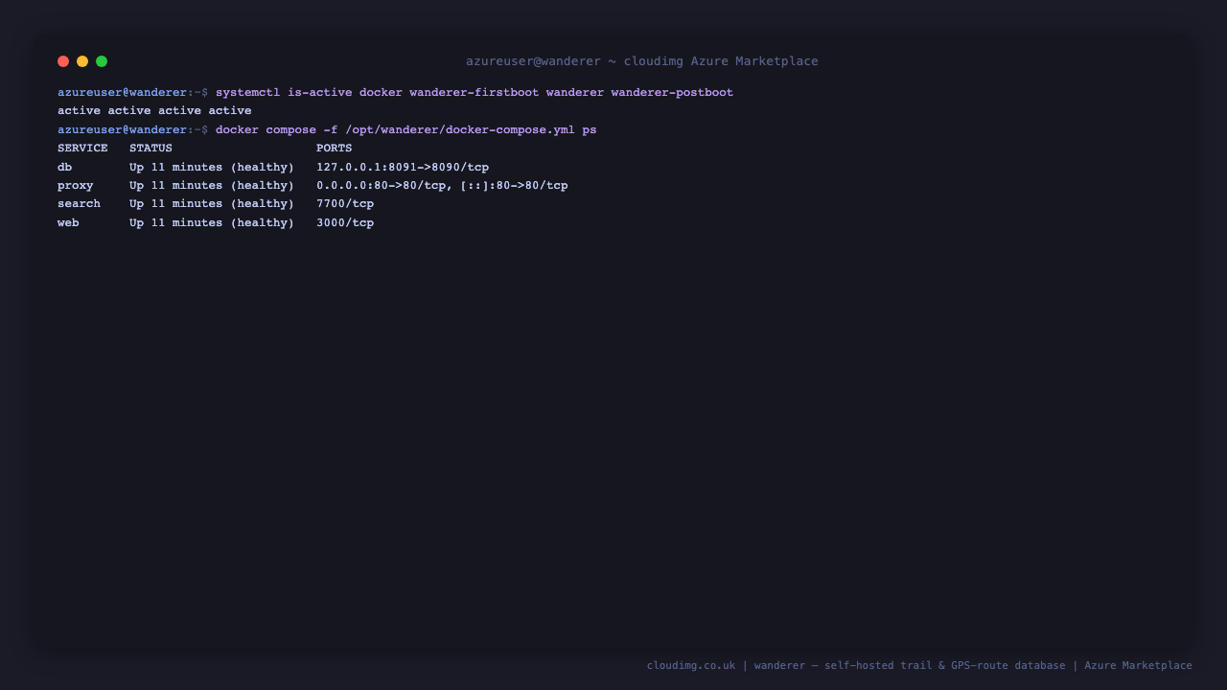Image resolution: width=1227 pixels, height=690 pixels.
Task: Click the 'active active active active' output line
Action: (154, 111)
